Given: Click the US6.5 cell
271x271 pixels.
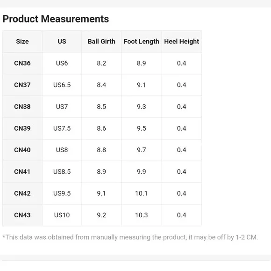Looking at the screenshot, I should (62, 85).
